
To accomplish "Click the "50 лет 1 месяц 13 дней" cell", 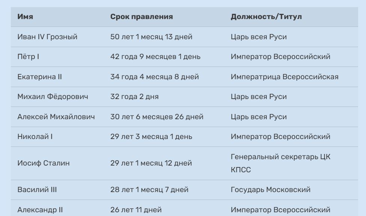I will 151,37.
